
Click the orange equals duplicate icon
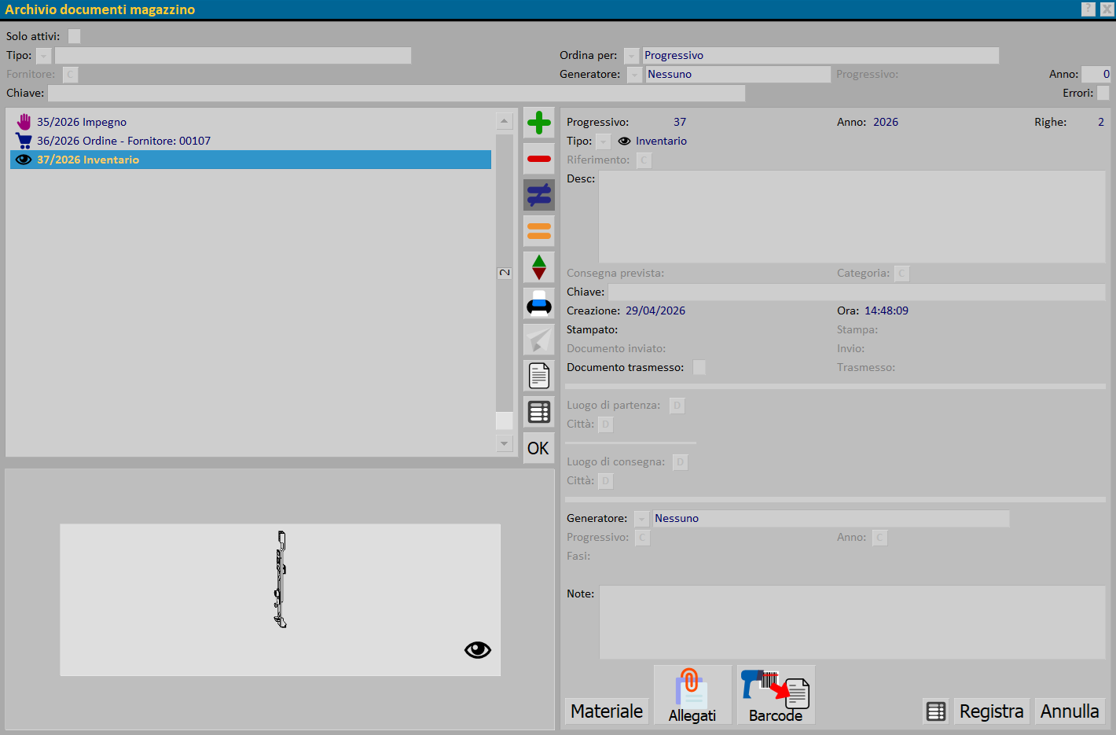pyautogui.click(x=538, y=231)
